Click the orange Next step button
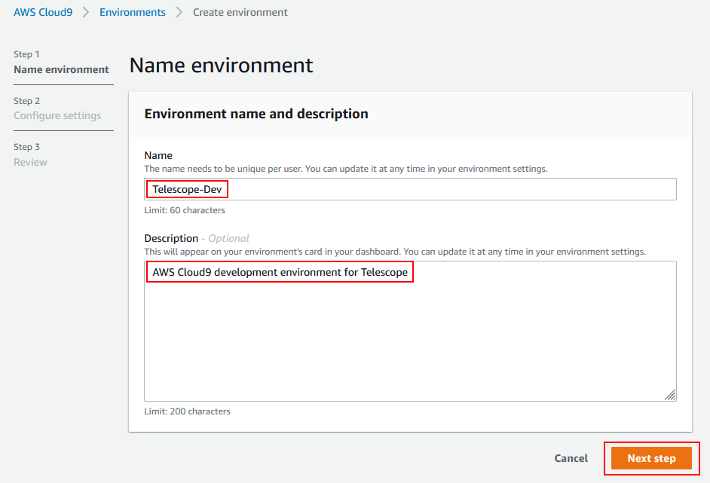The width and height of the screenshot is (710, 483). [651, 458]
